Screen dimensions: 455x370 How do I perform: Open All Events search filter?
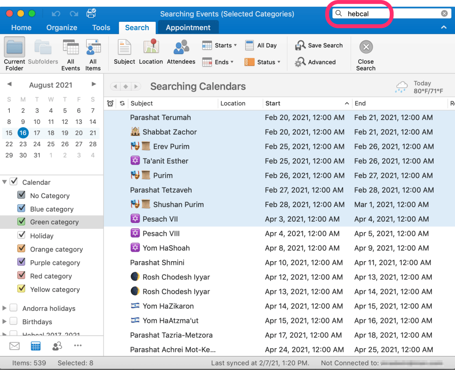pyautogui.click(x=70, y=50)
